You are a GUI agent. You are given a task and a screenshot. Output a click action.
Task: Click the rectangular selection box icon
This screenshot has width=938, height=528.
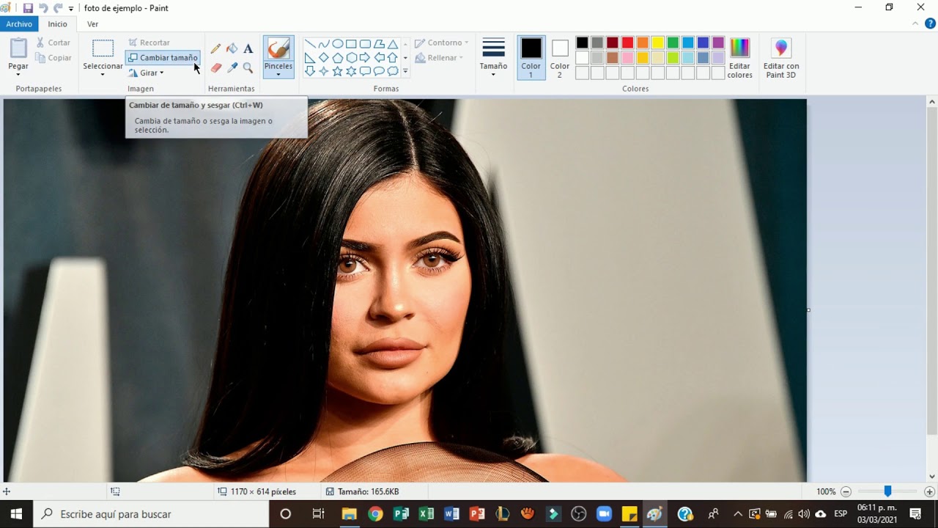point(103,48)
